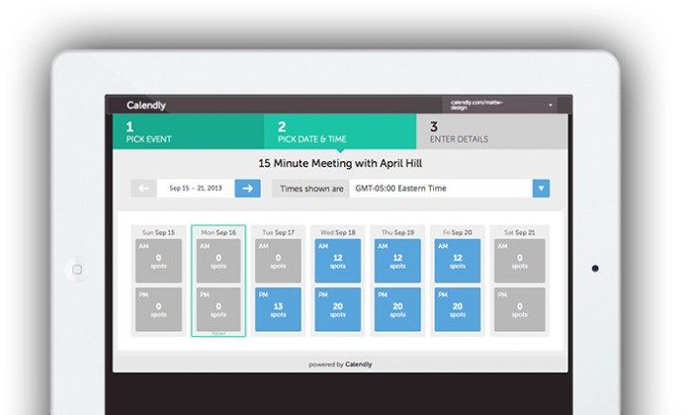Advance to next week with right arrow
The width and height of the screenshot is (692, 415).
pyautogui.click(x=247, y=189)
